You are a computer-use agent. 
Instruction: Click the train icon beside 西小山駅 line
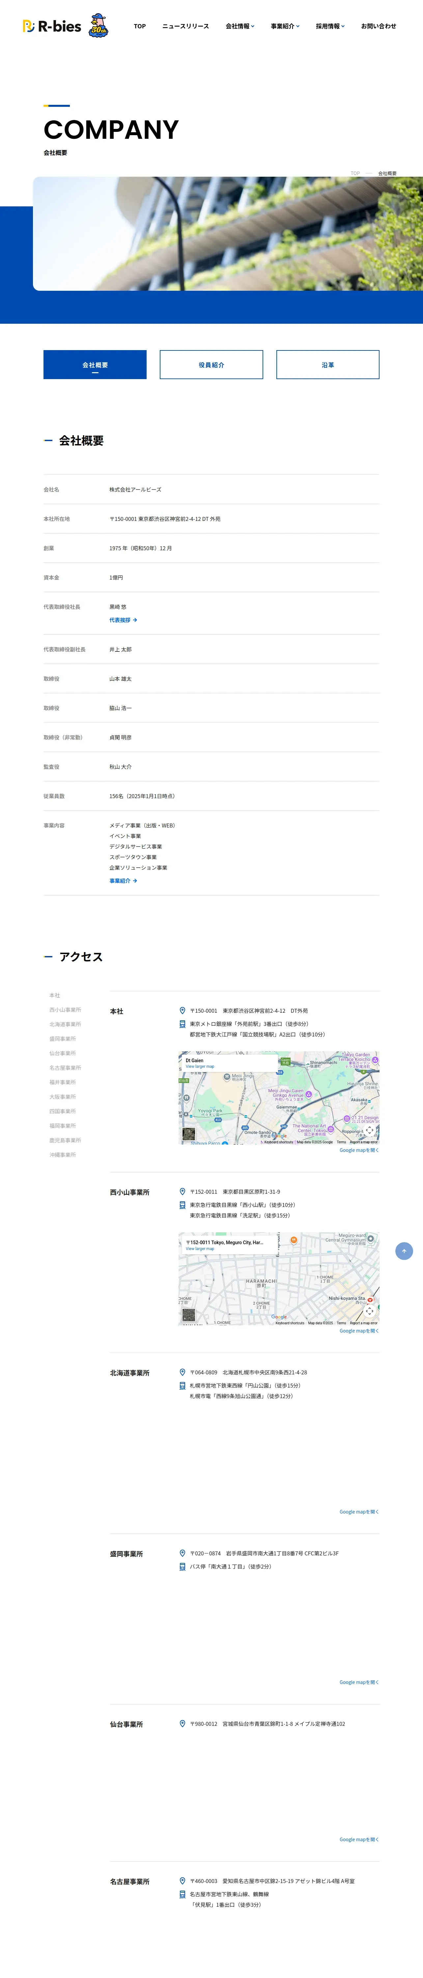point(183,1205)
